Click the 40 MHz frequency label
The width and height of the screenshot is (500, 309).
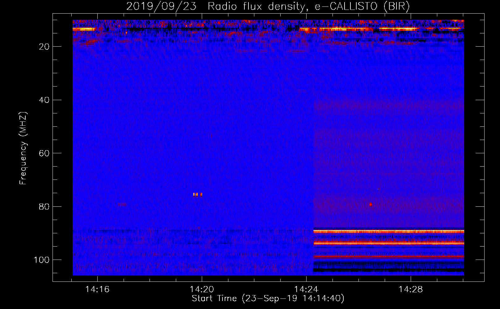click(44, 100)
